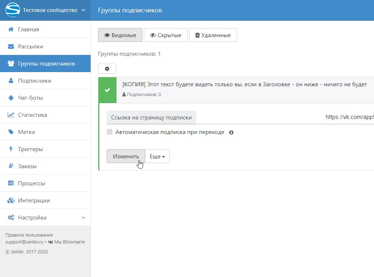Open Триггеры via the lightning icon
374x277 pixels.
11,149
